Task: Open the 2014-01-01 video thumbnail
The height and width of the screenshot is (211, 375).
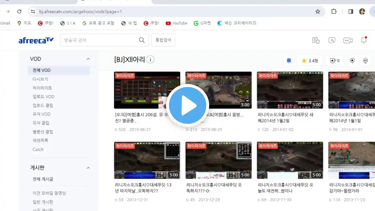Action: (x=352, y=90)
